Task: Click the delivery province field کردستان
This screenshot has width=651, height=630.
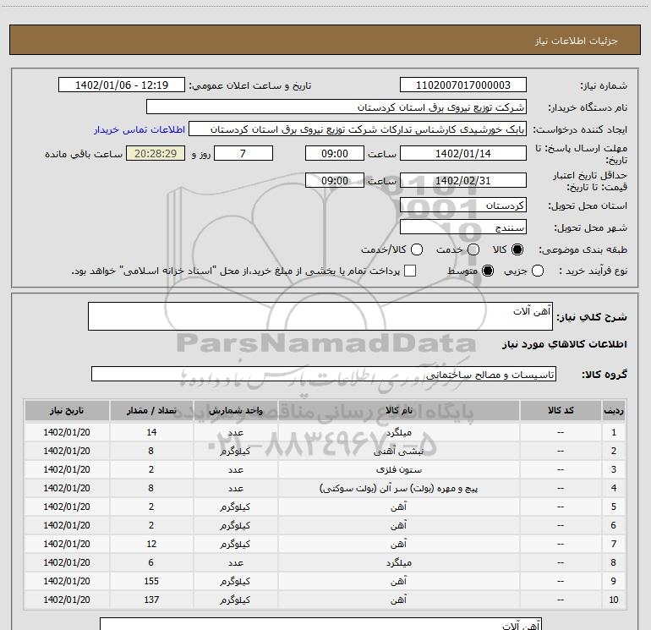Action: click(463, 205)
